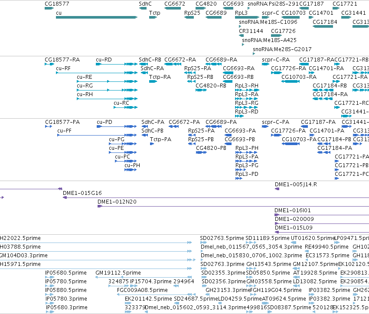
Task: Select the CG17721 gene label
Action: click(x=345, y=4)
